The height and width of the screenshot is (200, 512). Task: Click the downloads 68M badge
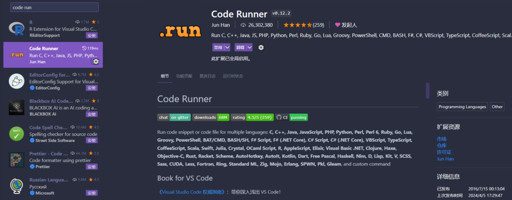pos(210,117)
